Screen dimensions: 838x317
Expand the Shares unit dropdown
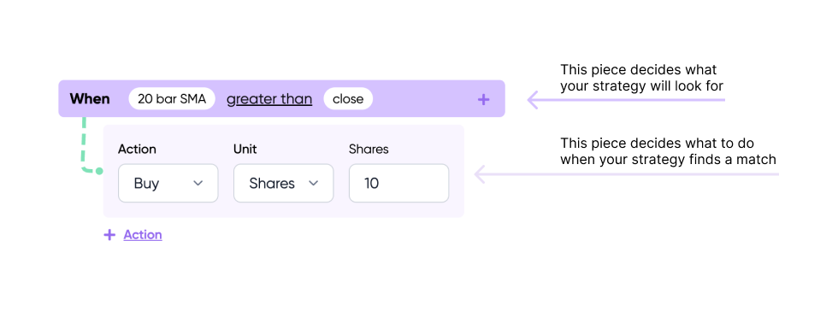coord(283,183)
